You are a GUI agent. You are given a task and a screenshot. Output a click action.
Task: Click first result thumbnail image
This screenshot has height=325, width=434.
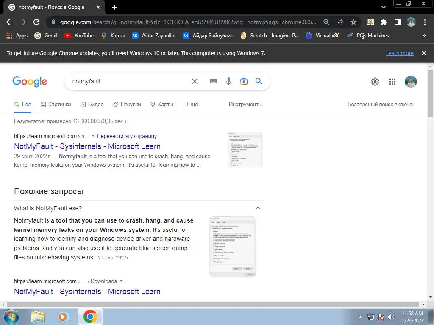click(245, 149)
